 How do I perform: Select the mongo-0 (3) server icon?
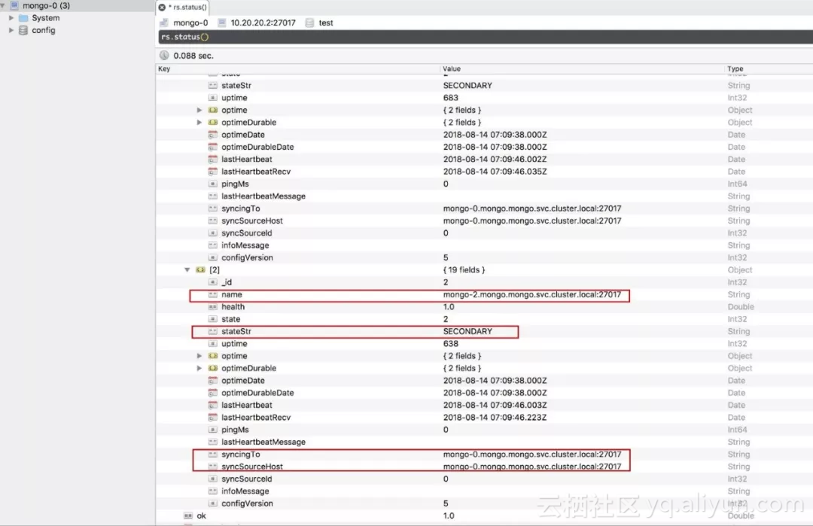coord(14,5)
